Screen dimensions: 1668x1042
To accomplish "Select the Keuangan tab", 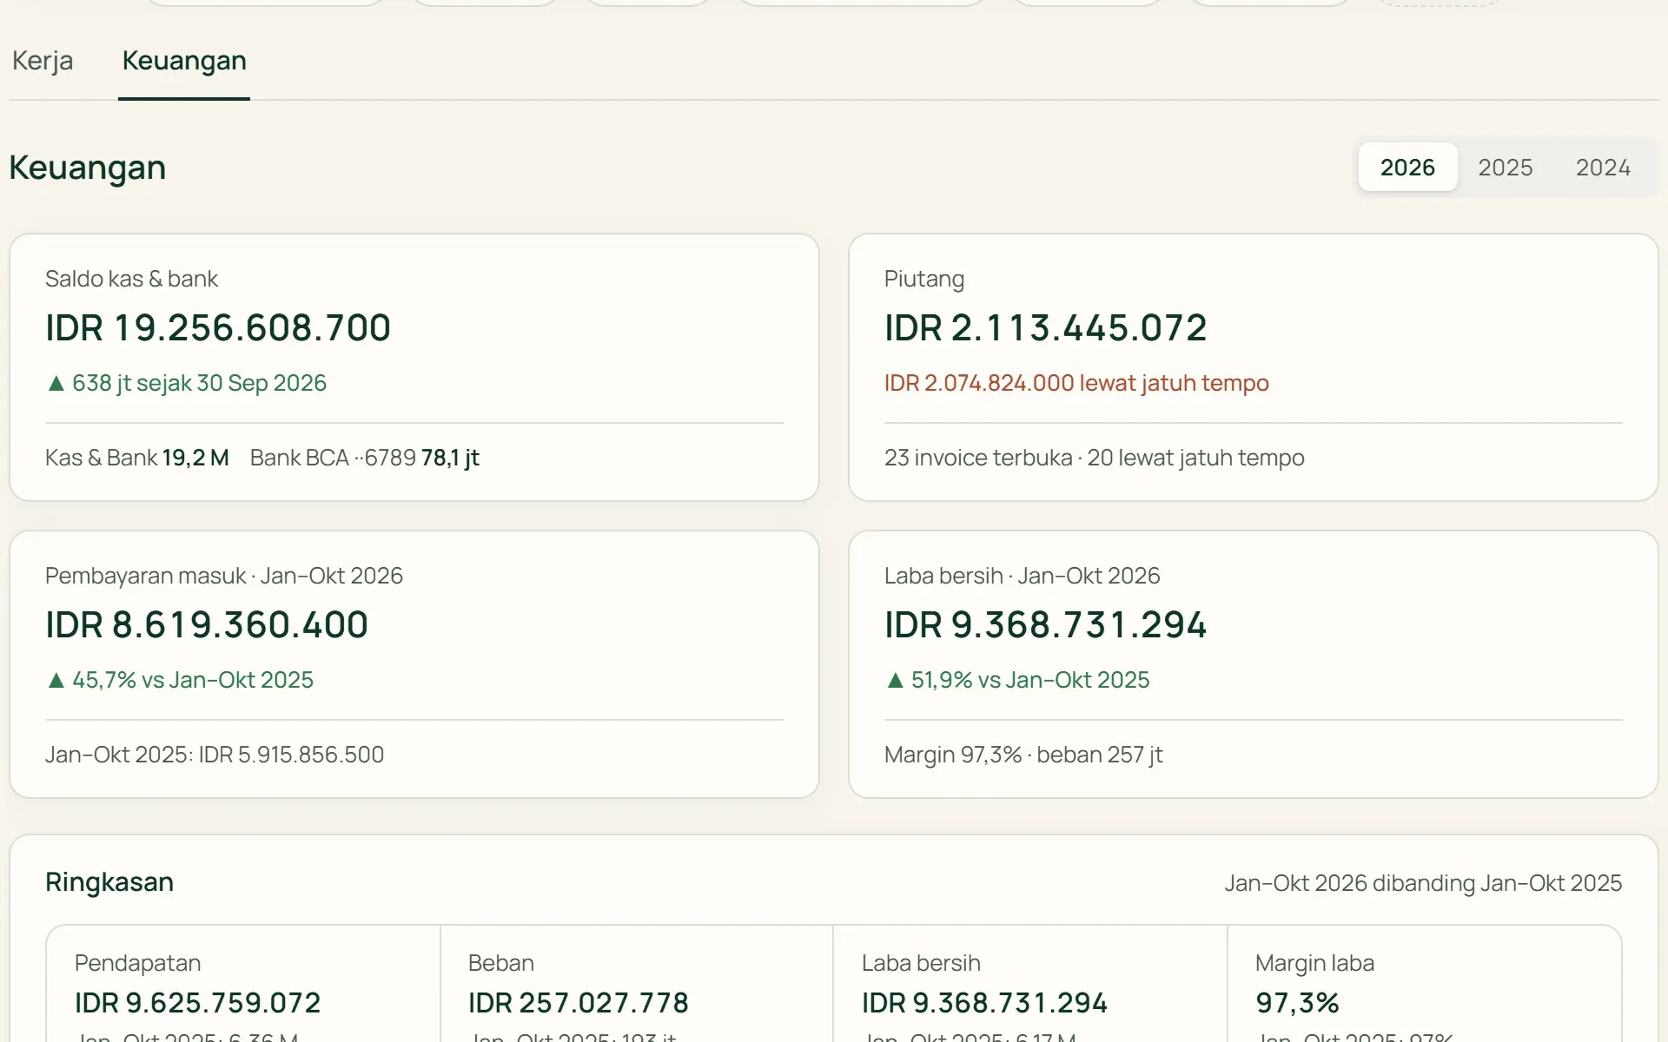I will pos(184,61).
